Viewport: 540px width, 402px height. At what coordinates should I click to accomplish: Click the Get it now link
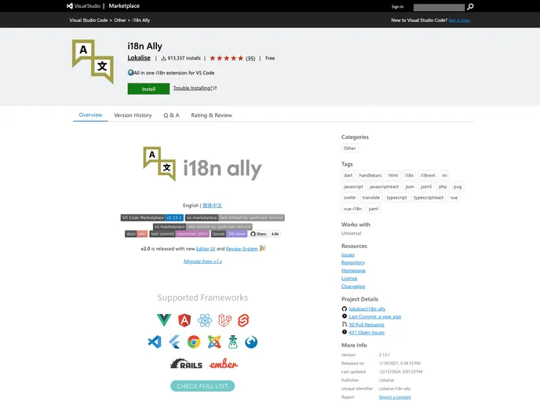(x=459, y=20)
